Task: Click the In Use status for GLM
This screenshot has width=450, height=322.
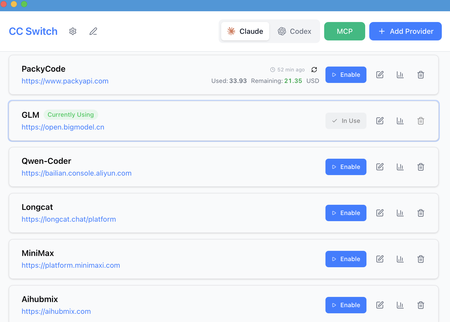Action: [x=346, y=121]
